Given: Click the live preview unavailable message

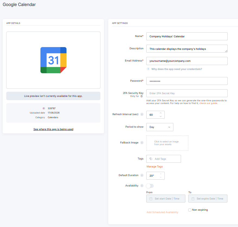Looking at the screenshot, I should 53,96.
